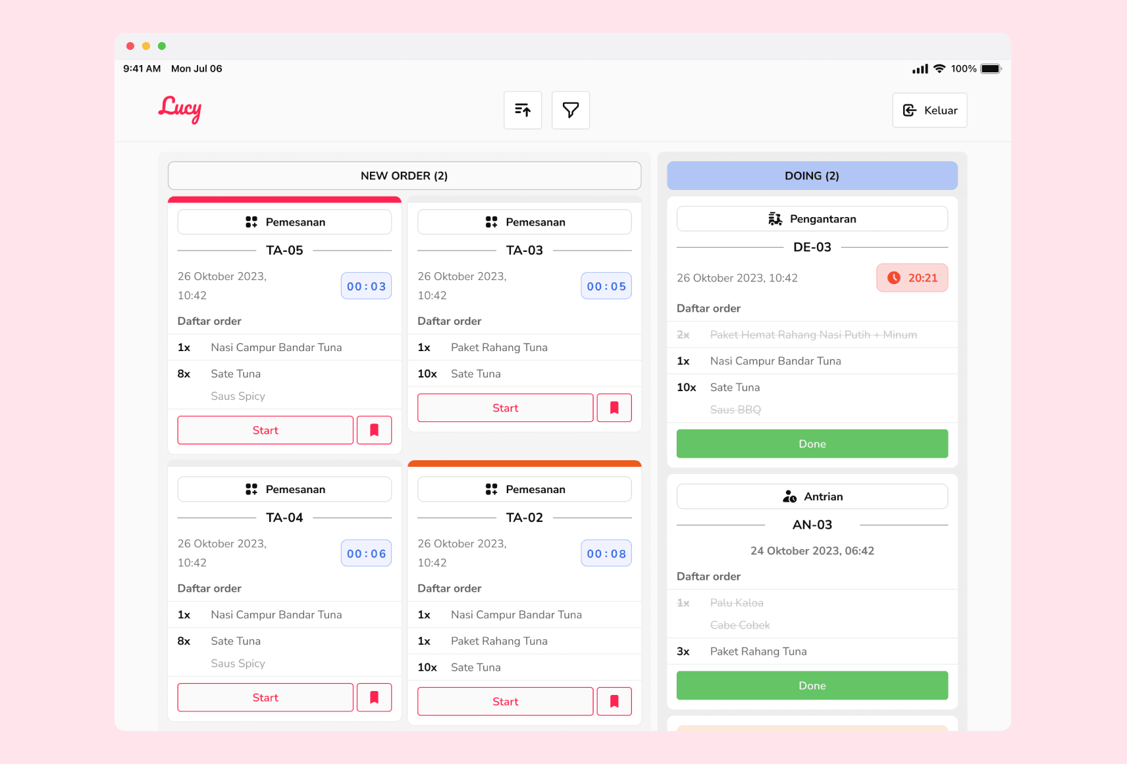Open the filter funnel button

(x=571, y=110)
